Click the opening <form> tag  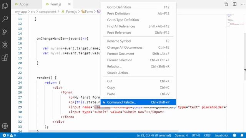[66, 92]
